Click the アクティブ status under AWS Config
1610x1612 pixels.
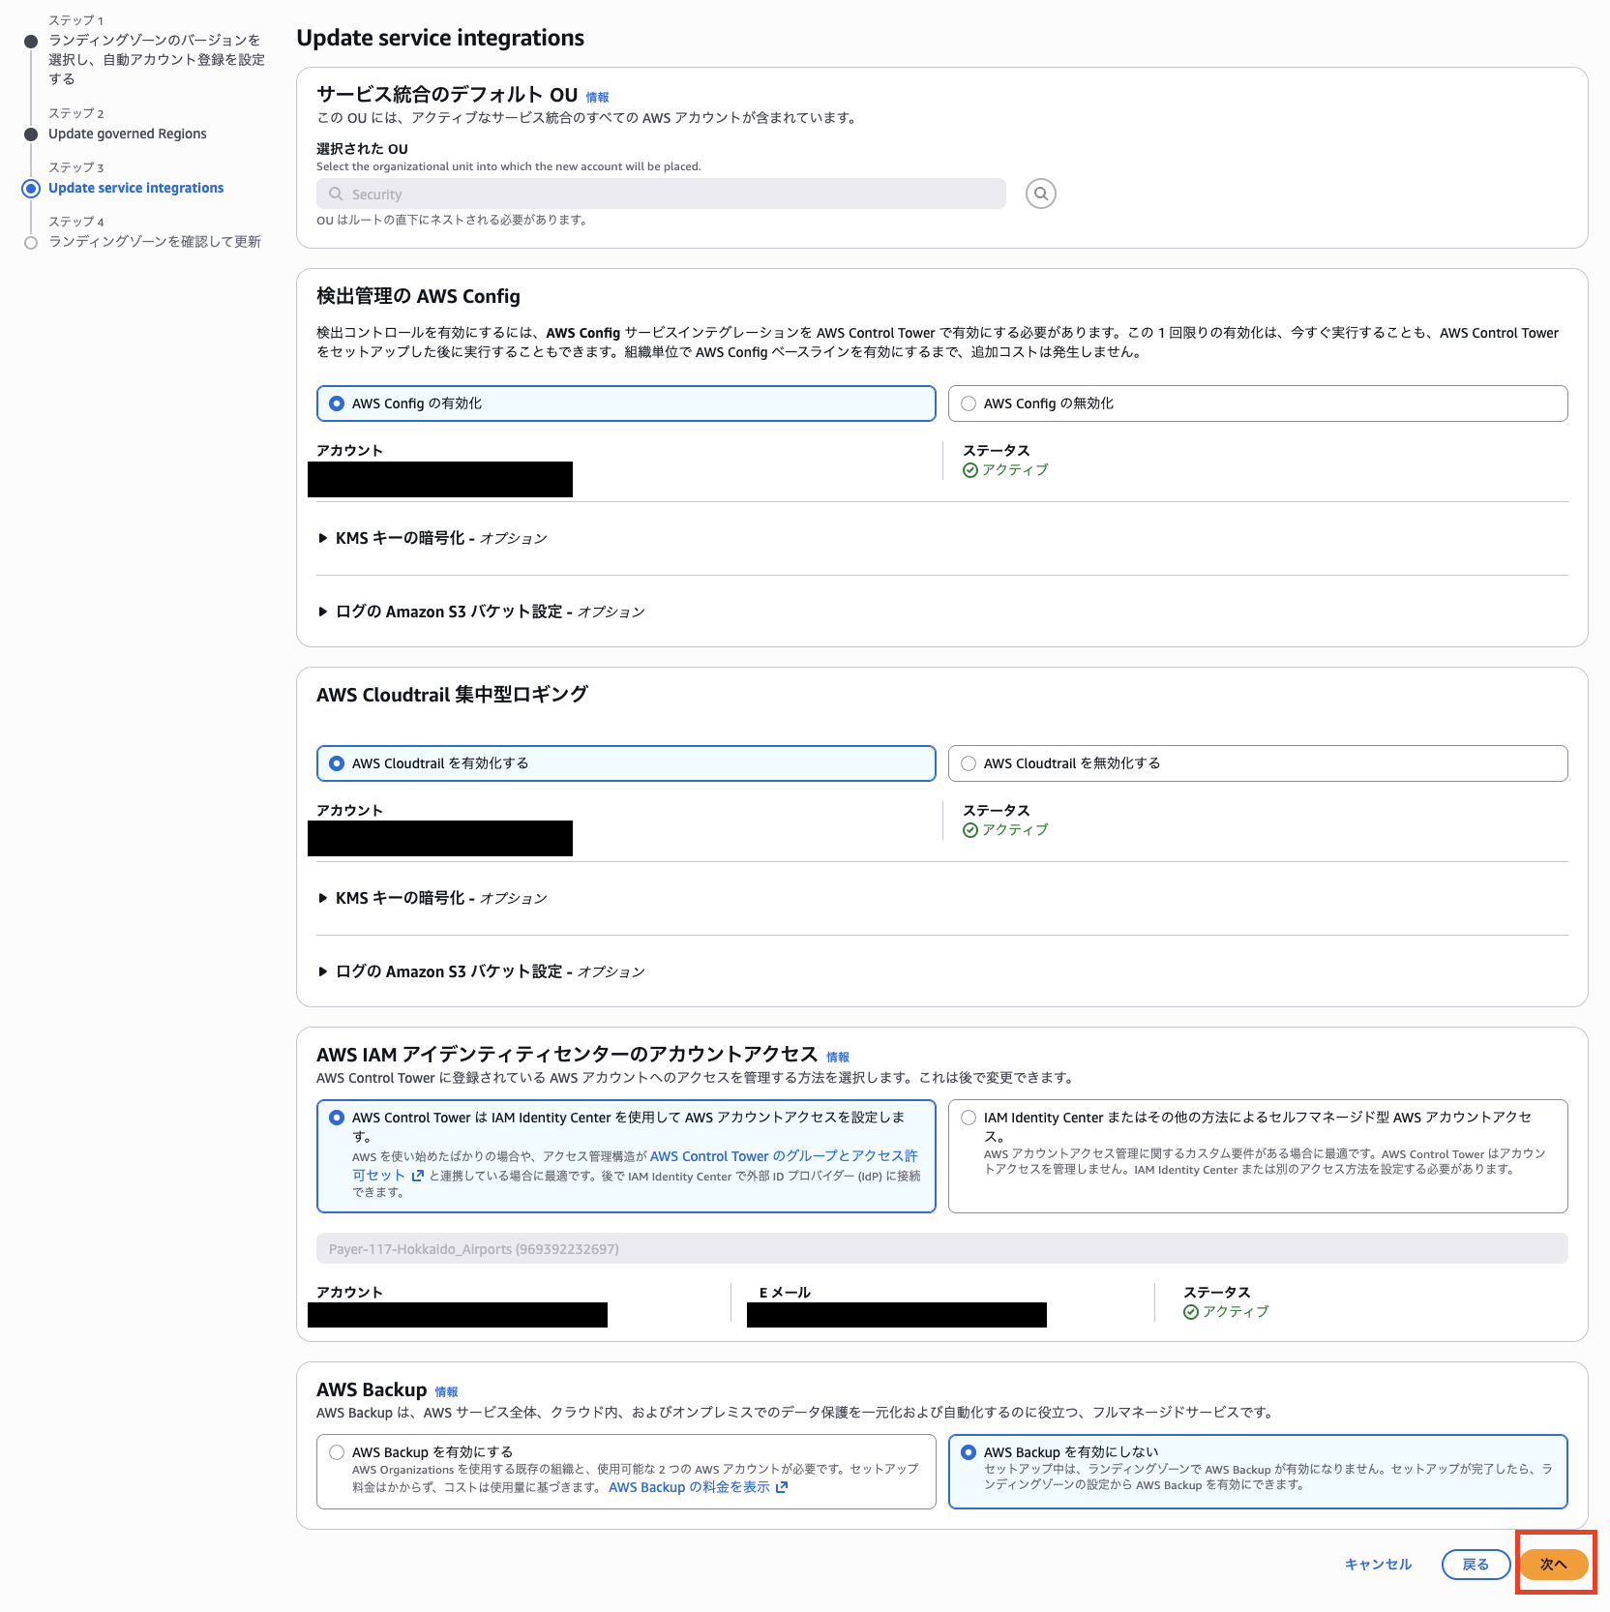tap(1005, 470)
